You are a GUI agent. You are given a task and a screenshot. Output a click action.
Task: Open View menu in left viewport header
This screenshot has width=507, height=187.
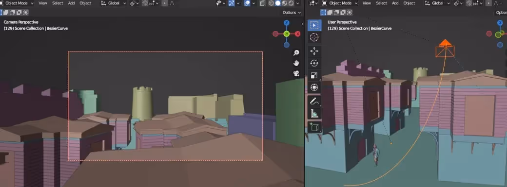pyautogui.click(x=43, y=3)
